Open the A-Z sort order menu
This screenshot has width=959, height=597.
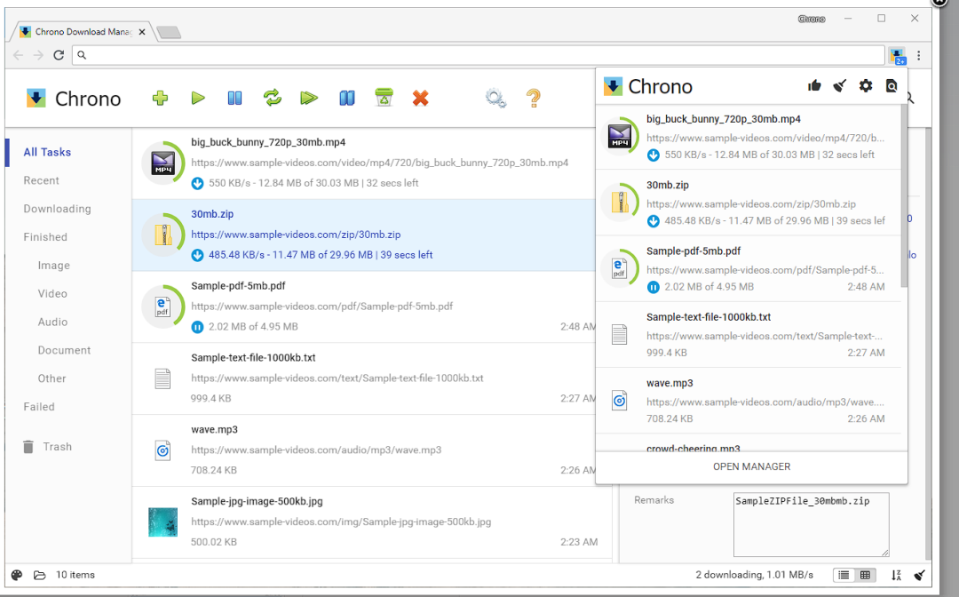[x=896, y=575]
